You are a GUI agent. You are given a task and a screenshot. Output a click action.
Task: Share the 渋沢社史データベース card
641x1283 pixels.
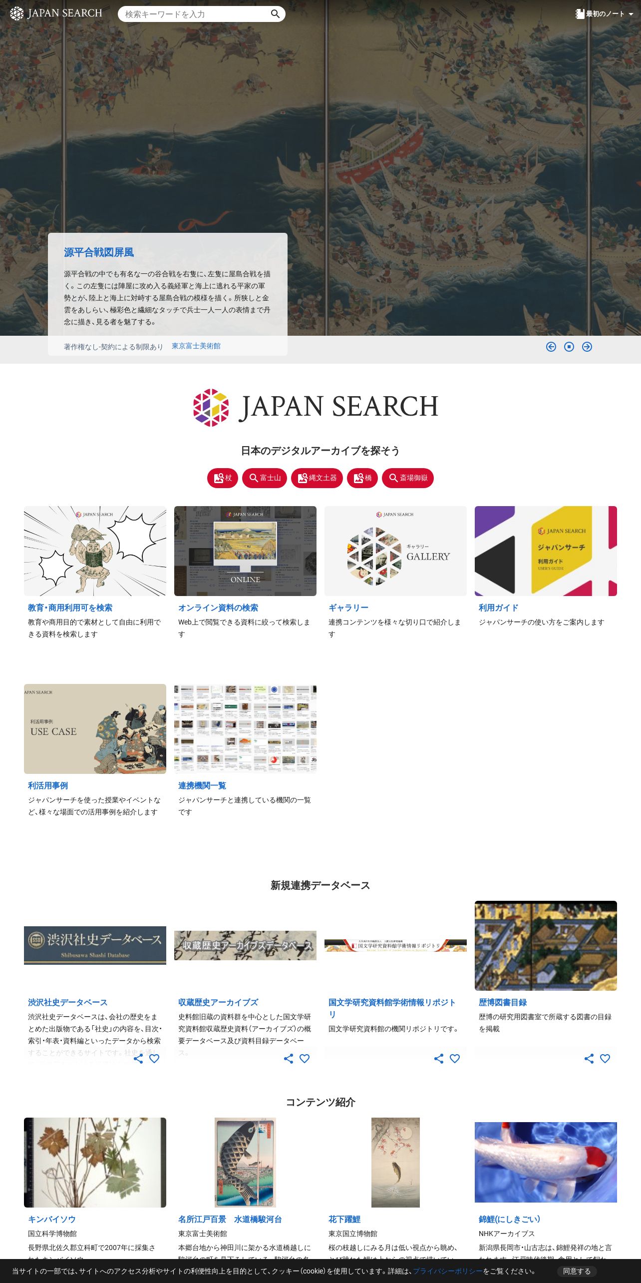138,1058
